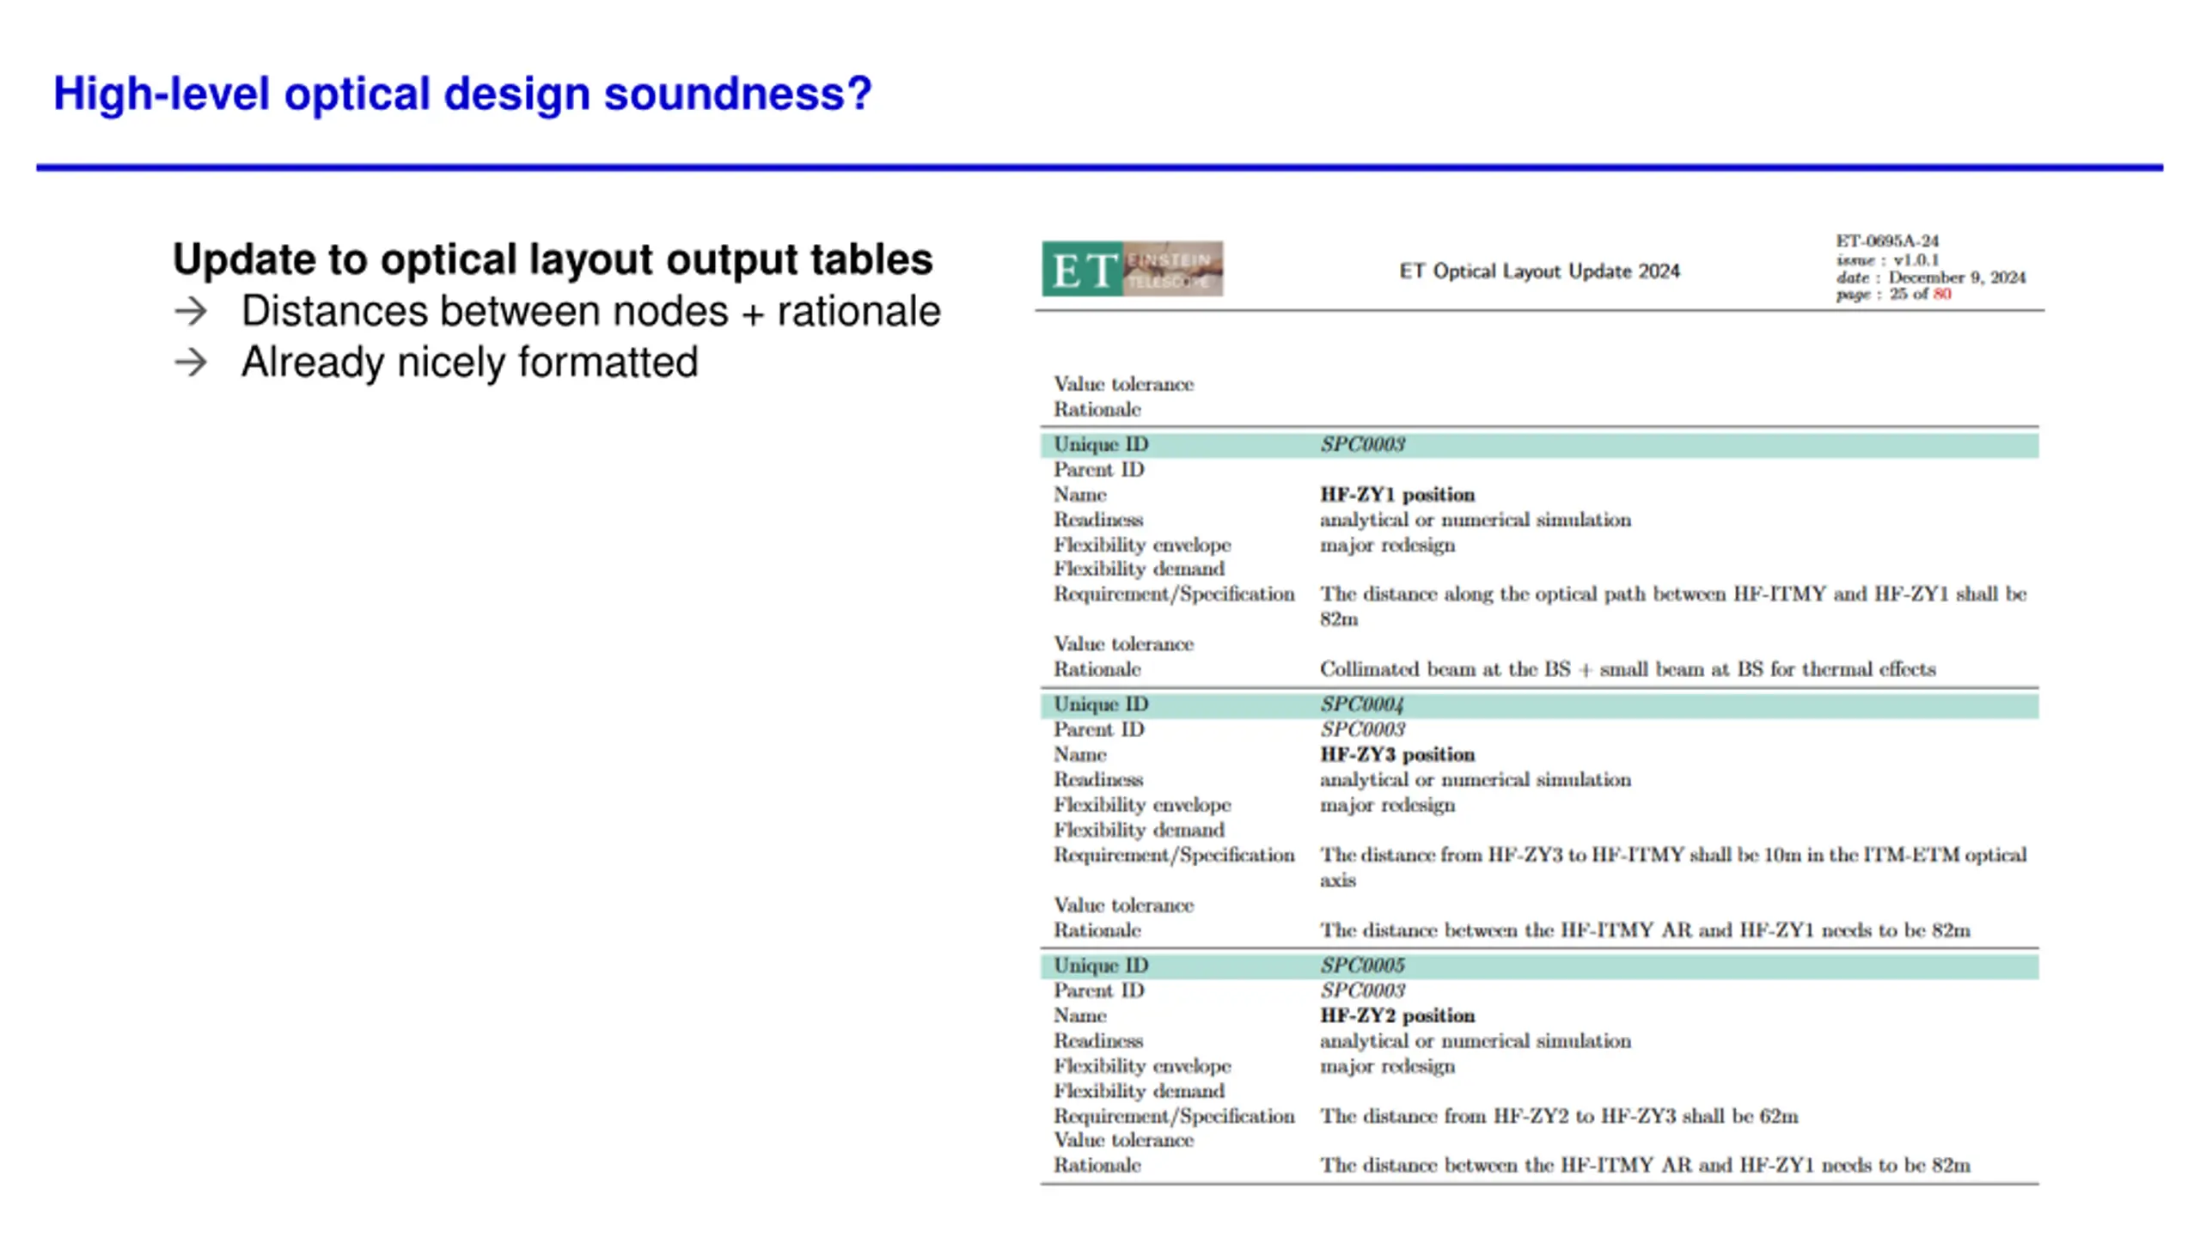Select the heading 'Update to optical layout output tables'
2200x1237 pixels.
click(553, 259)
